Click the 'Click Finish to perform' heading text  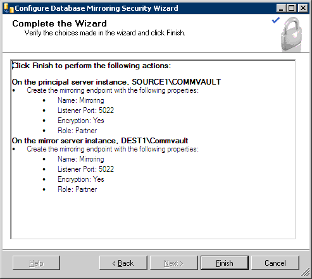[91, 66]
